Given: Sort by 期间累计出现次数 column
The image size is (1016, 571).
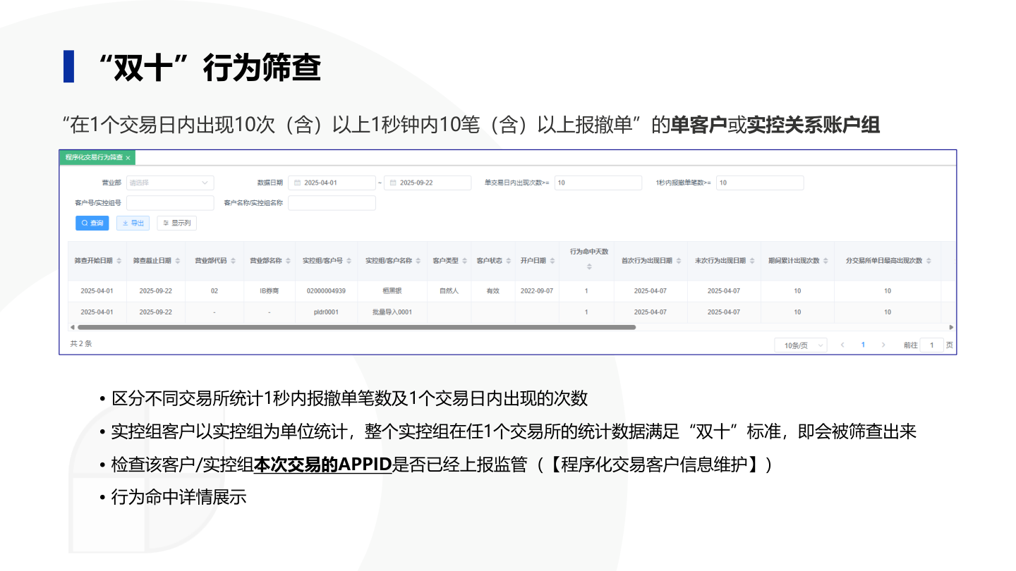Looking at the screenshot, I should click(x=826, y=261).
